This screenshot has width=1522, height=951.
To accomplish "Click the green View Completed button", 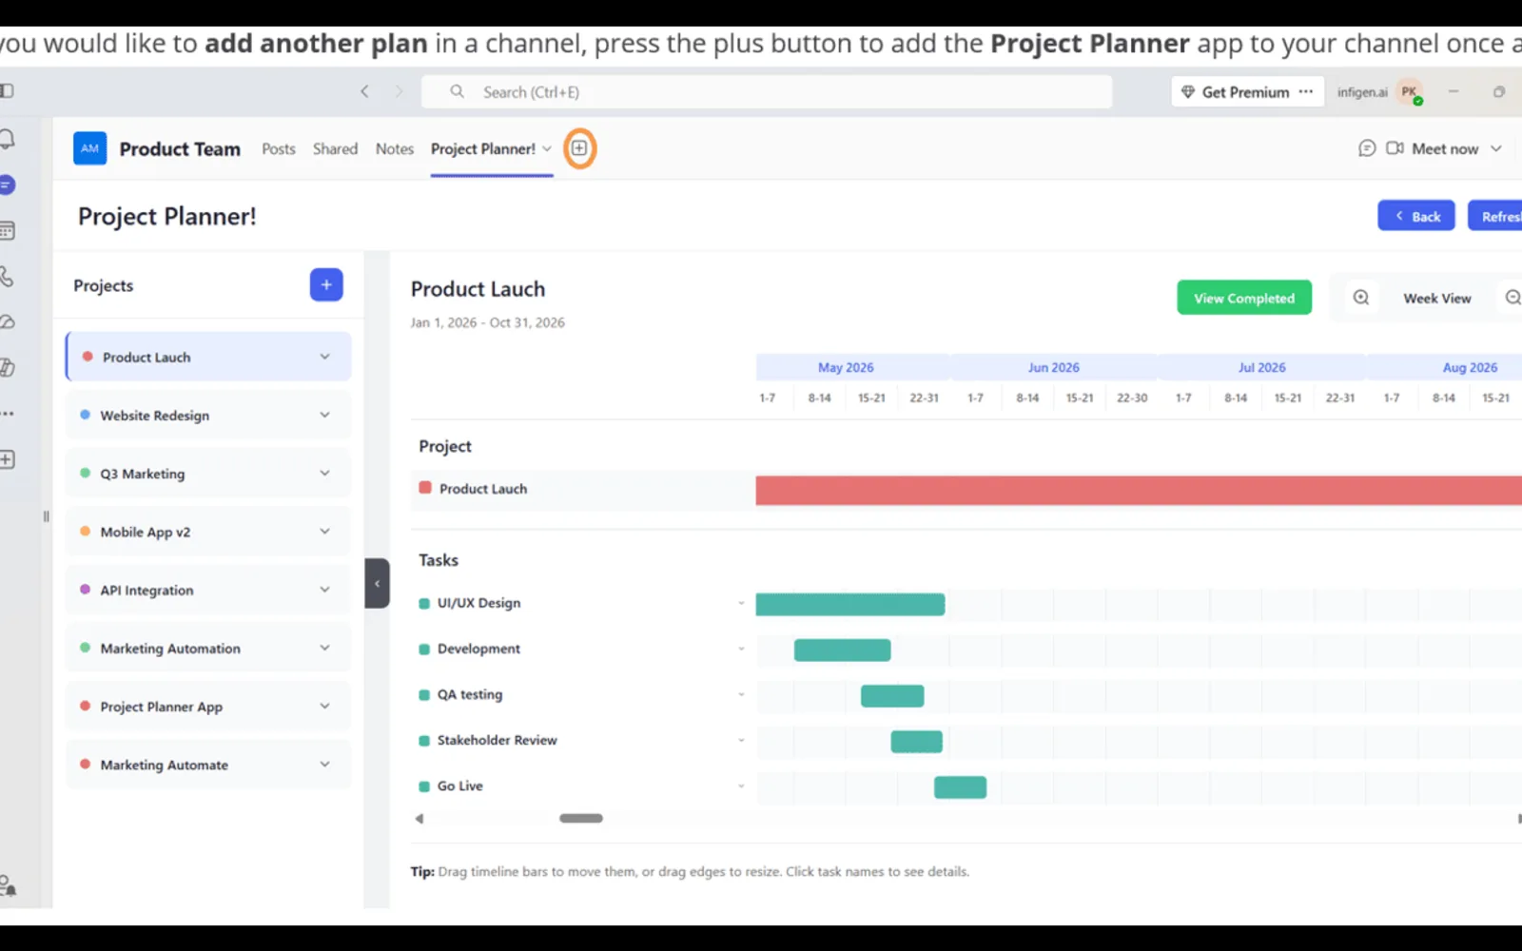I will point(1244,298).
